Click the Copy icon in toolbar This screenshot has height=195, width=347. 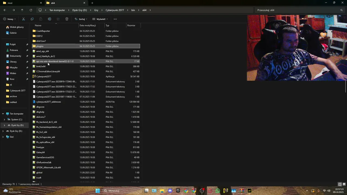(x=32, y=19)
